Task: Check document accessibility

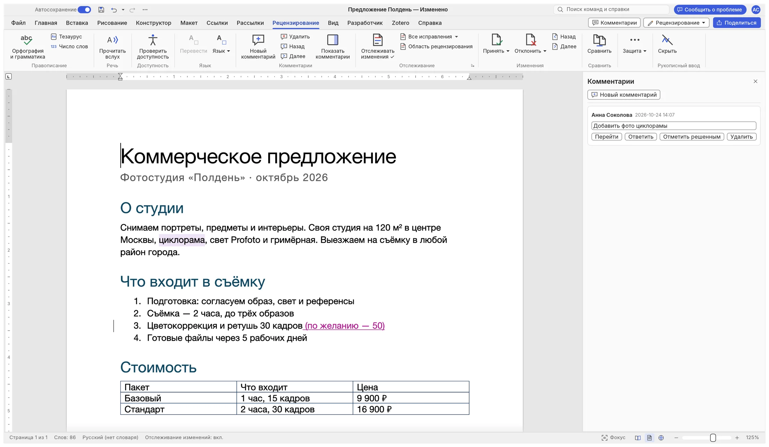Action: point(153,47)
